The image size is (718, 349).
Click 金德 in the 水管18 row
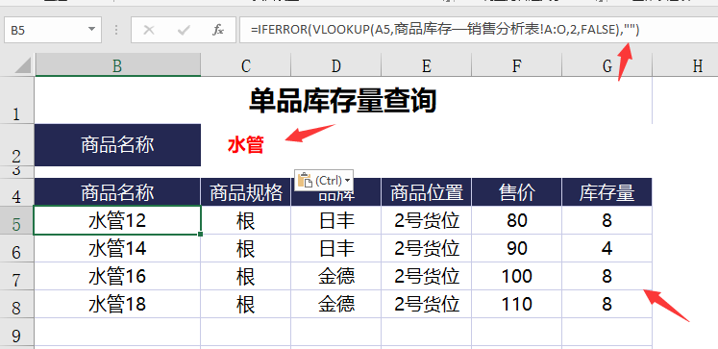(336, 304)
